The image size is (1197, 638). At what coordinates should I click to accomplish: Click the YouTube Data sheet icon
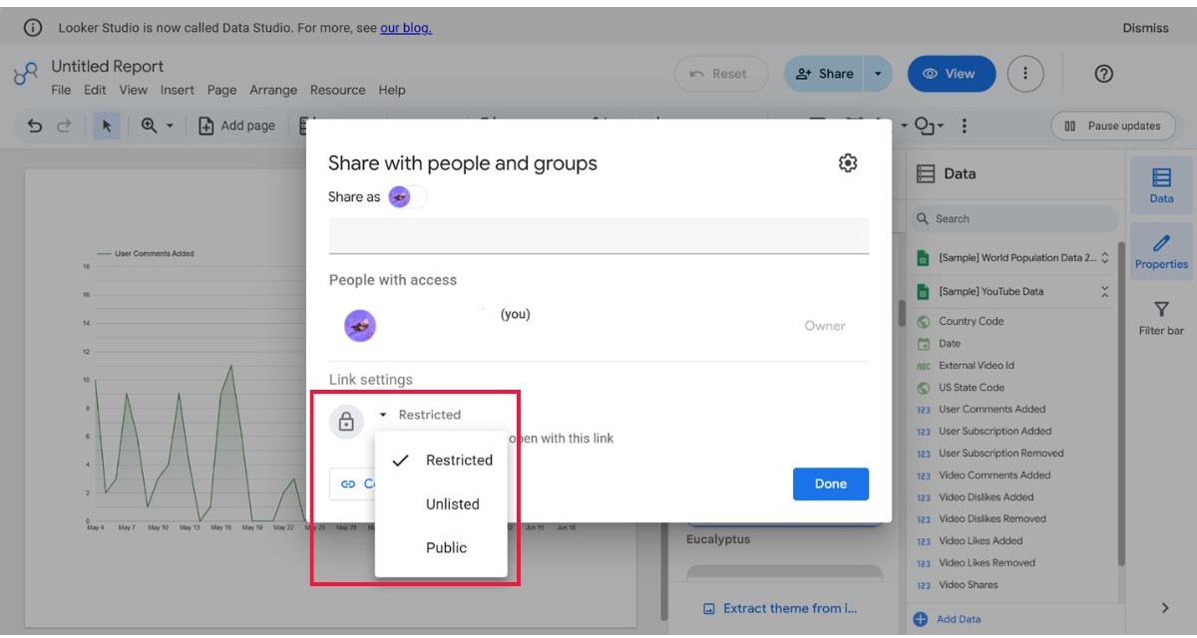923,292
